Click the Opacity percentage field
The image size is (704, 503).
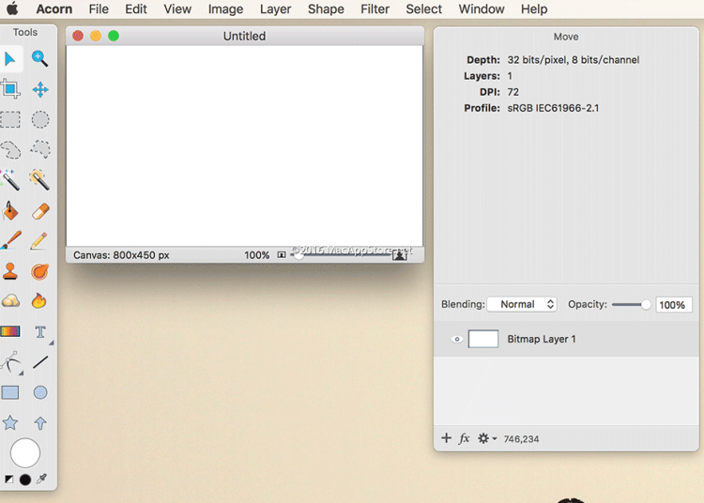(673, 305)
